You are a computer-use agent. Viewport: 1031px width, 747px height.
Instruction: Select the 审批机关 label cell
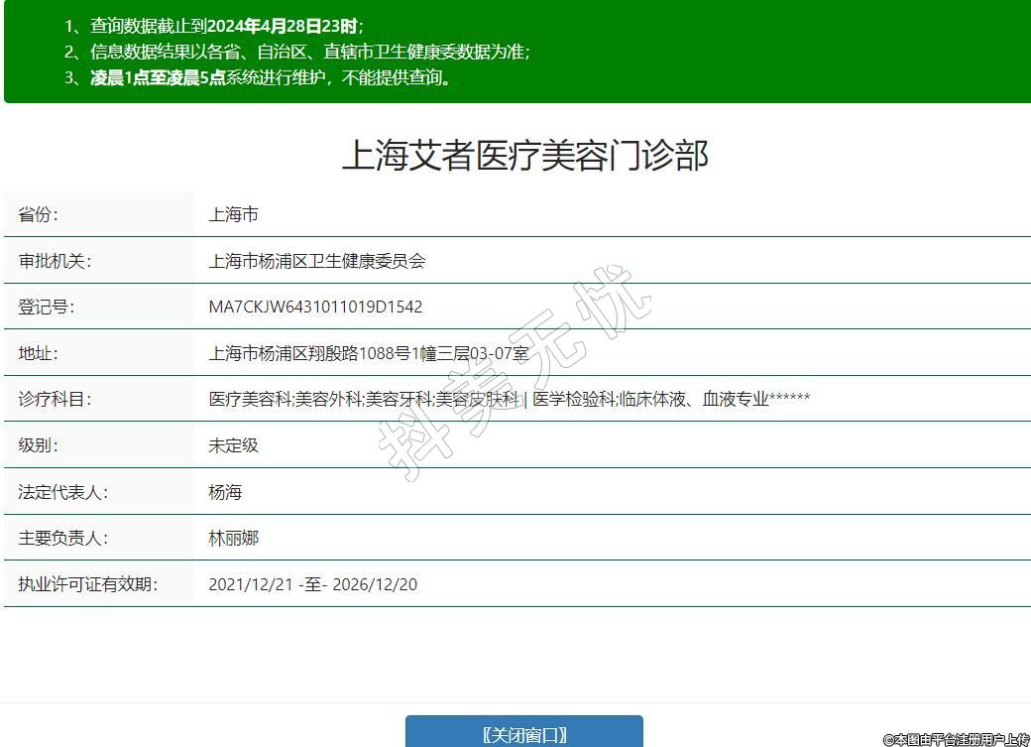[x=55, y=261]
